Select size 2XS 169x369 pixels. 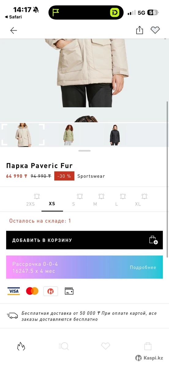click(x=31, y=204)
